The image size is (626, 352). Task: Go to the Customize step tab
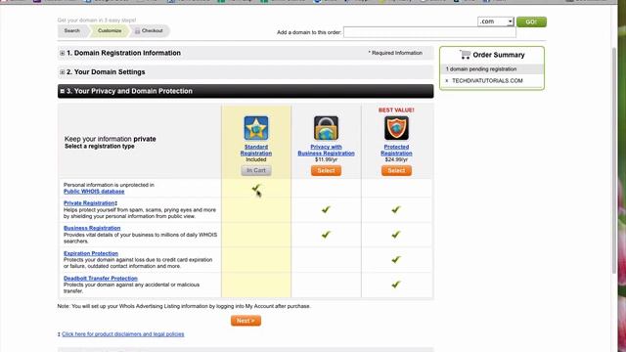point(110,30)
